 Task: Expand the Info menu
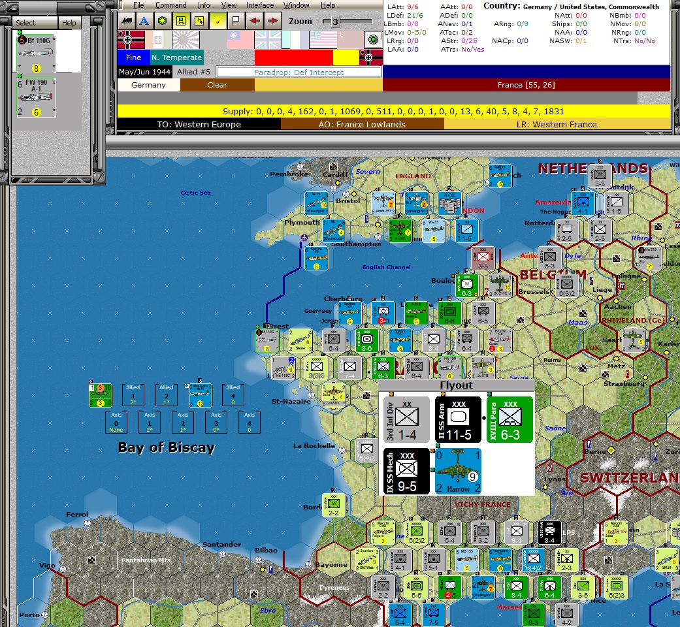[x=204, y=5]
